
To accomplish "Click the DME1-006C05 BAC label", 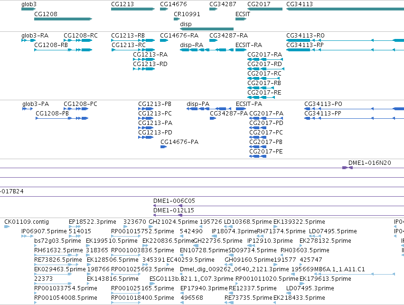I will click(x=174, y=200).
